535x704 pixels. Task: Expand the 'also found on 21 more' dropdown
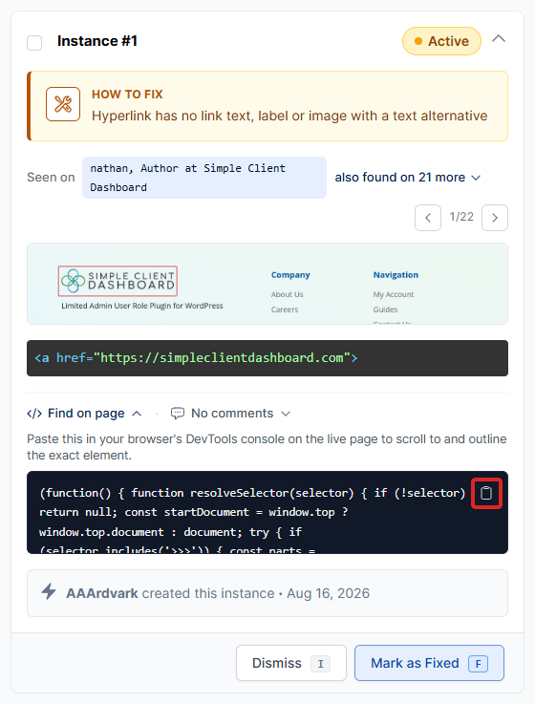coord(407,178)
